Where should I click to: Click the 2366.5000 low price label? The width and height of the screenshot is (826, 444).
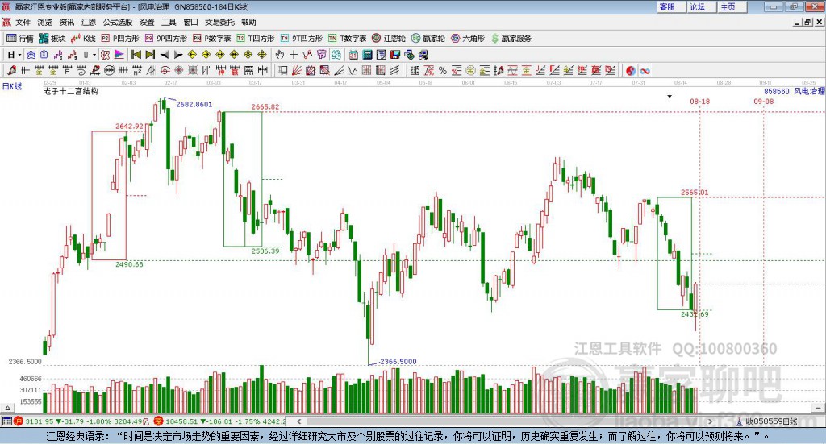[x=398, y=362]
